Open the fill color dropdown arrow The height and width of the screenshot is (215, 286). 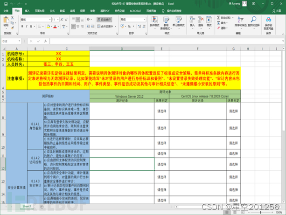(x=51, y=27)
